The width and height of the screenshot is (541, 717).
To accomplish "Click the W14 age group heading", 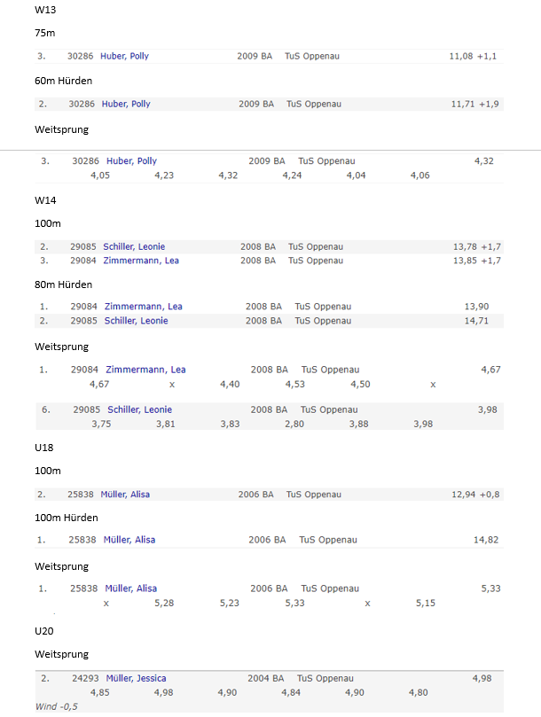I will point(44,200).
